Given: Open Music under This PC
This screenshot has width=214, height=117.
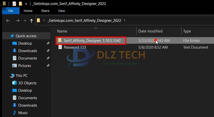Looking at the screenshot, I should click(x=23, y=113).
